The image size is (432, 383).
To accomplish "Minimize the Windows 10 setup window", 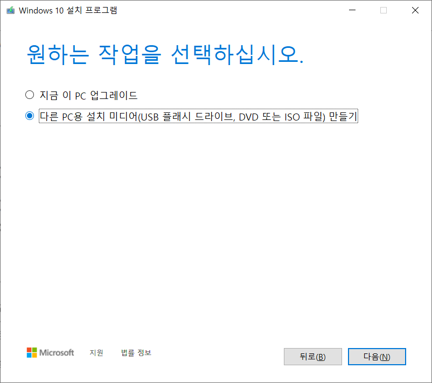I will pyautogui.click(x=352, y=10).
